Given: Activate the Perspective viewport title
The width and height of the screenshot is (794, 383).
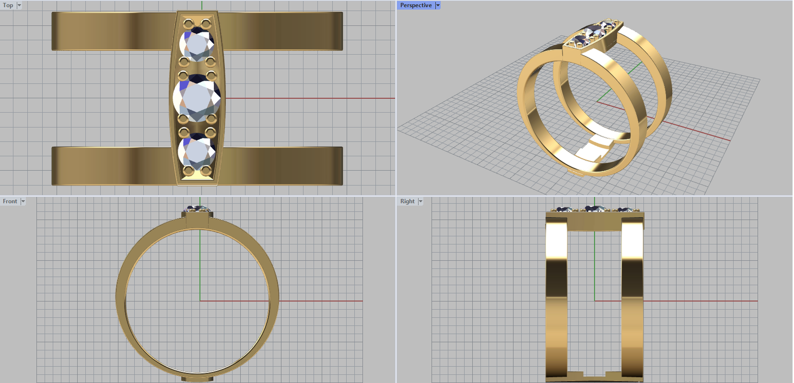Looking at the screenshot, I should 416,5.
